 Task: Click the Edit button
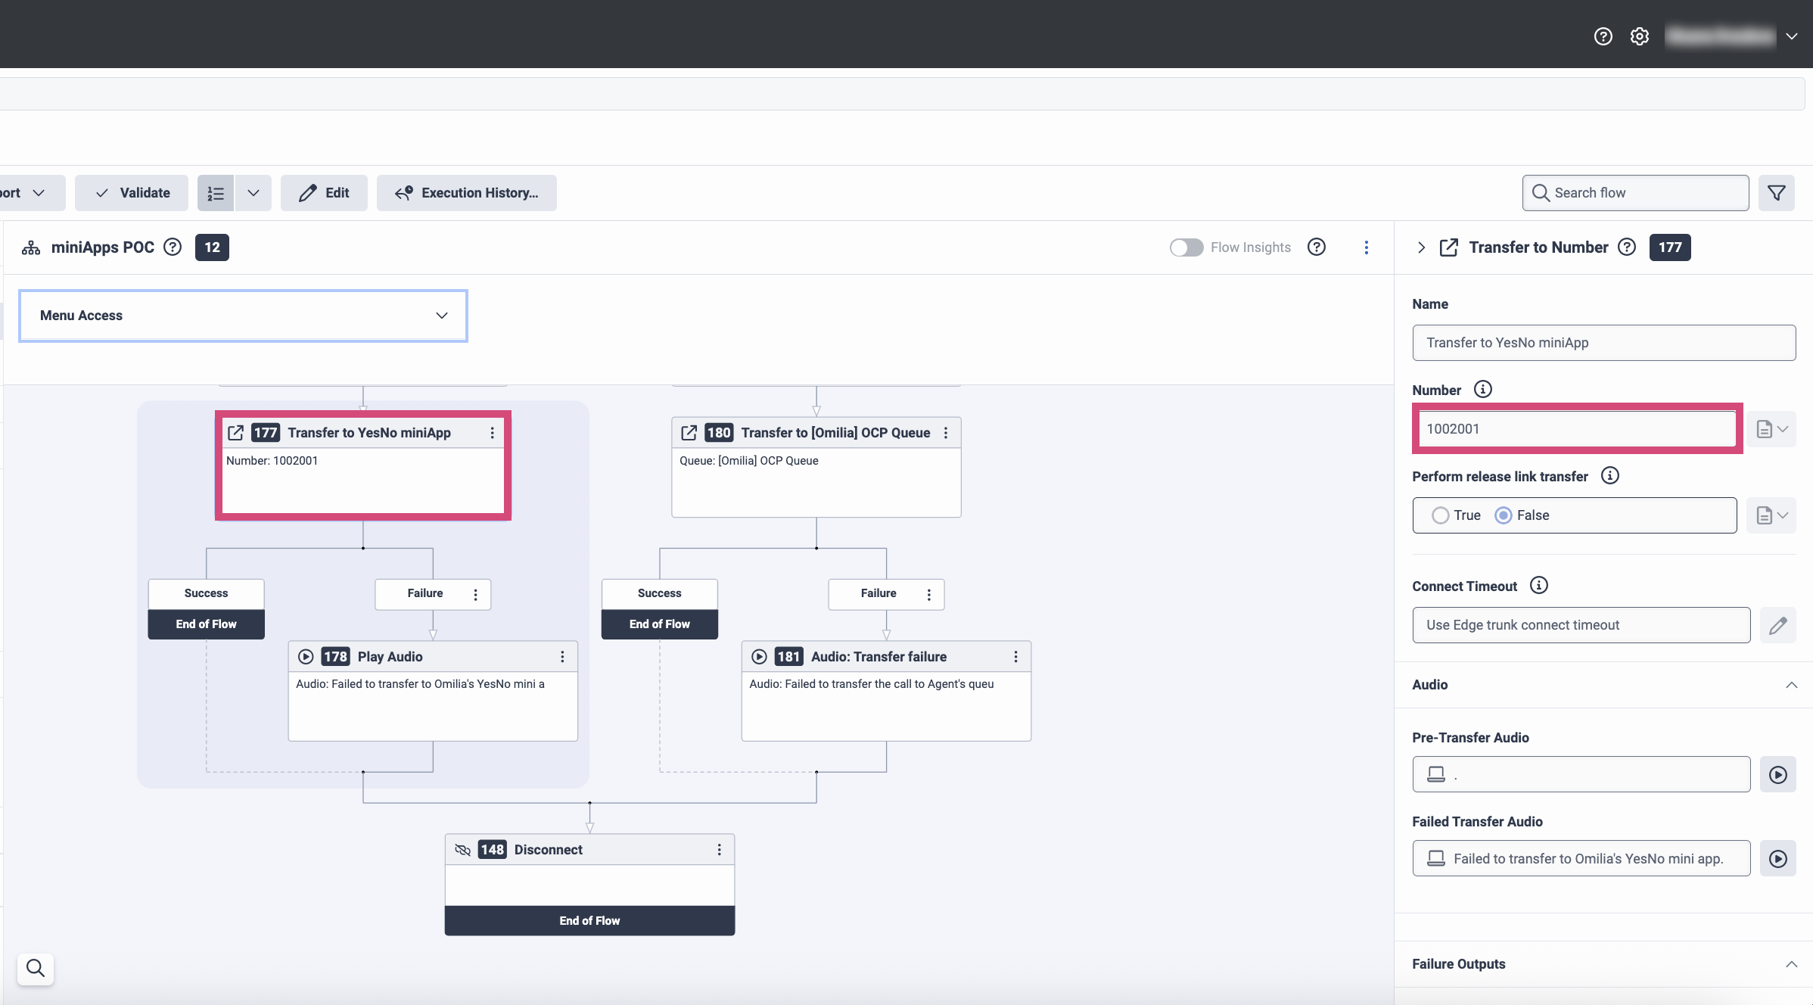point(324,193)
